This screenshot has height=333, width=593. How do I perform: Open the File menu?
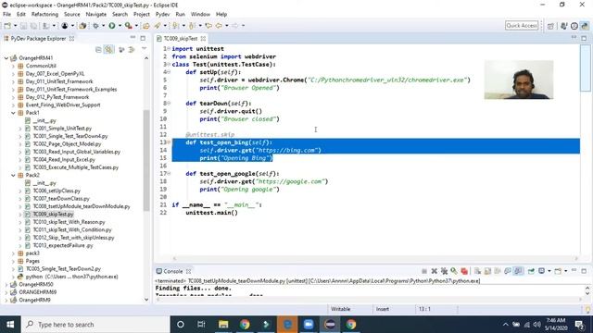[x=6, y=14]
